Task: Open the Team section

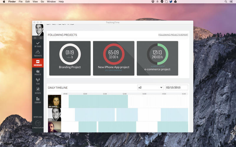Action: pos(38,81)
